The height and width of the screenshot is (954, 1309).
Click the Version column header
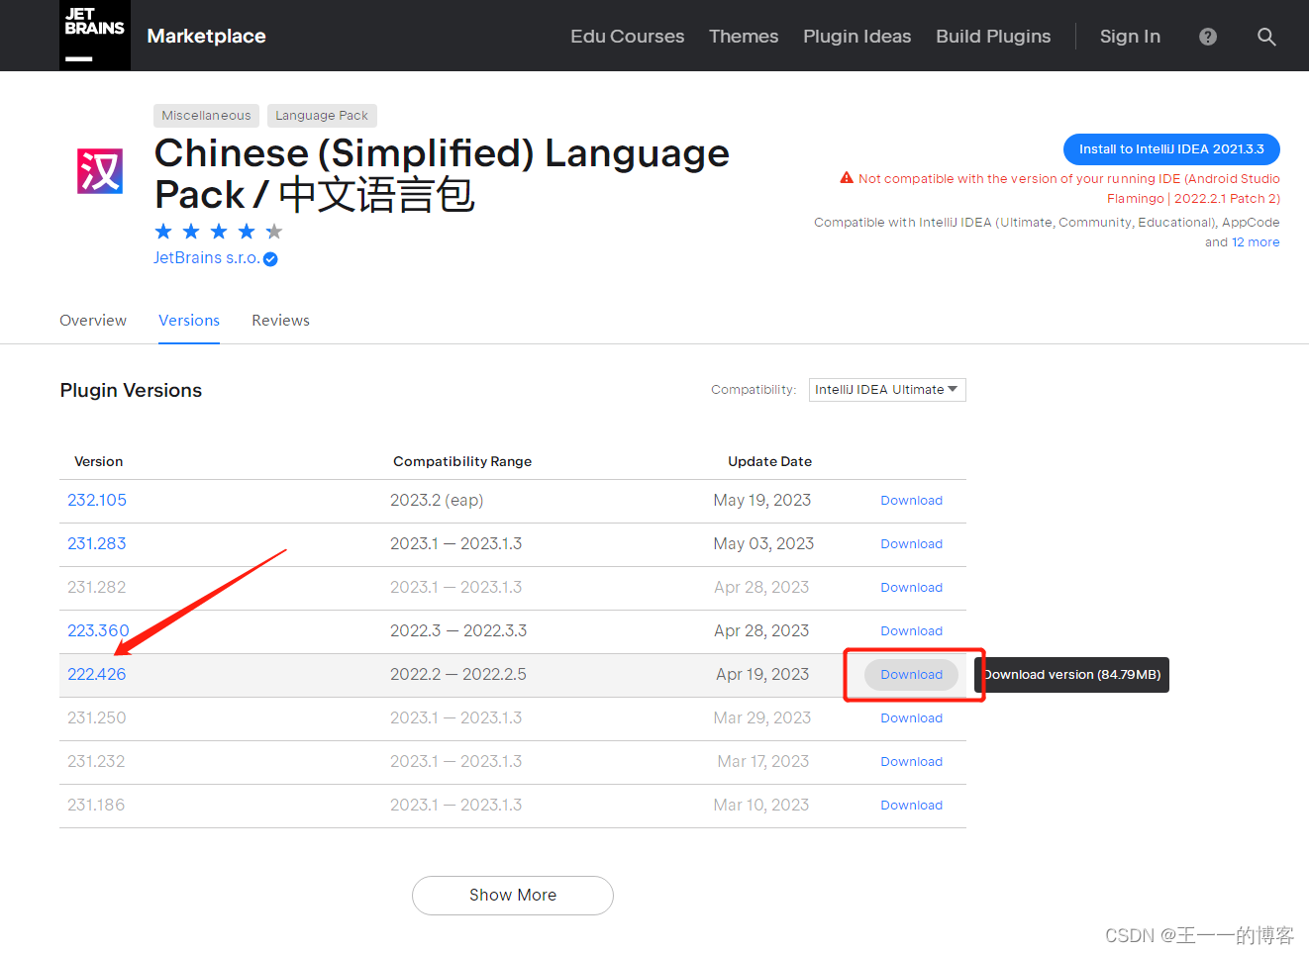pyautogui.click(x=99, y=462)
